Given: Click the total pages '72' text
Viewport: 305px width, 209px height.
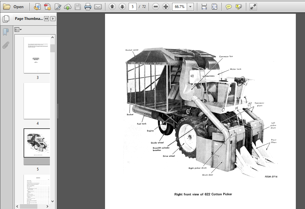Looking at the screenshot, I should coord(144,7).
